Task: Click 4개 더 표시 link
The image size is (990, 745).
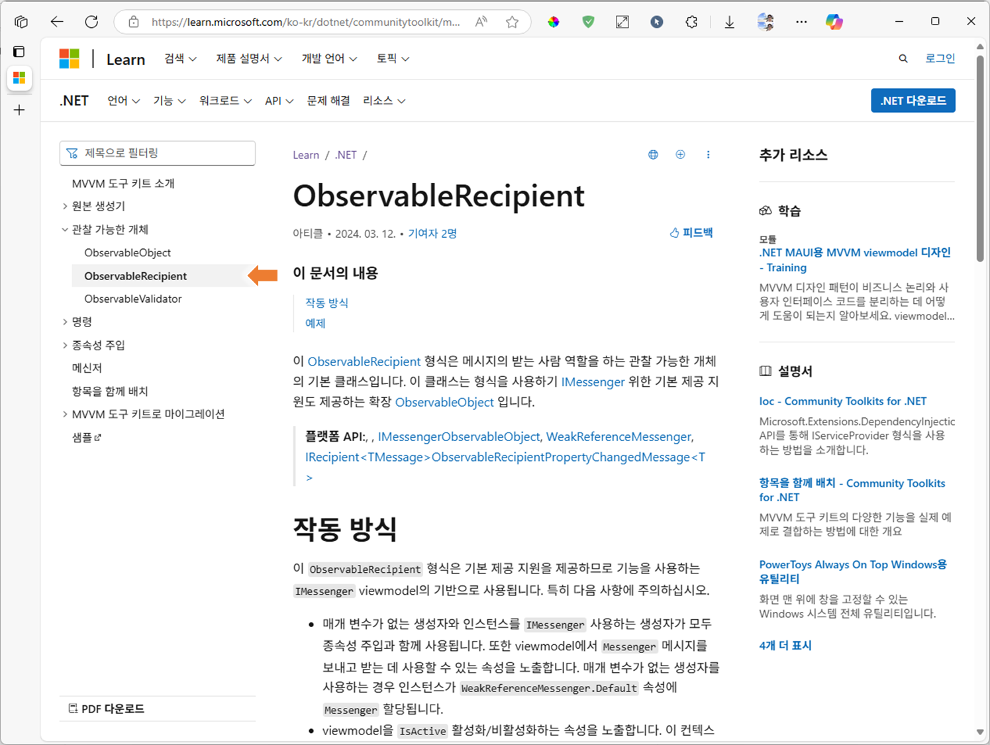Action: click(785, 646)
